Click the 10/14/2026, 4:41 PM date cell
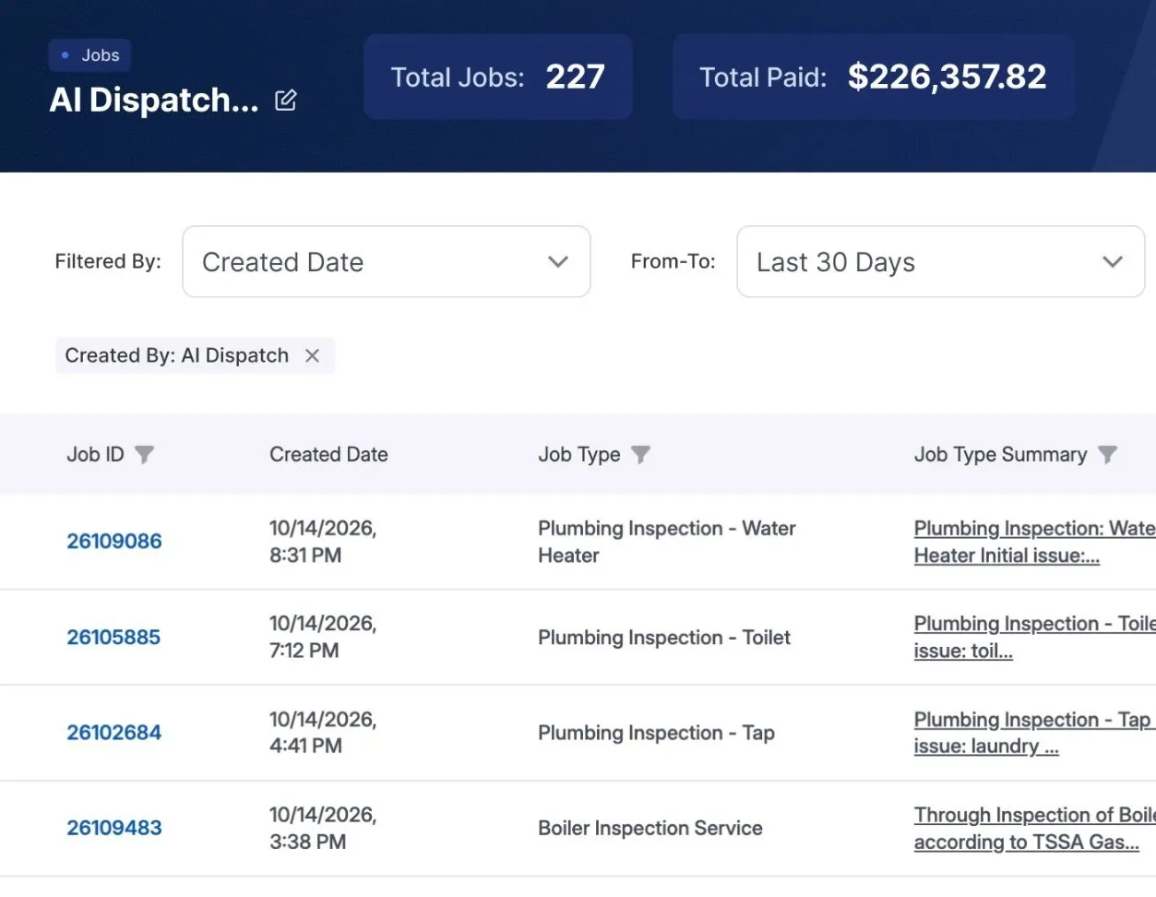Screen dimensions: 1156x897 323,733
